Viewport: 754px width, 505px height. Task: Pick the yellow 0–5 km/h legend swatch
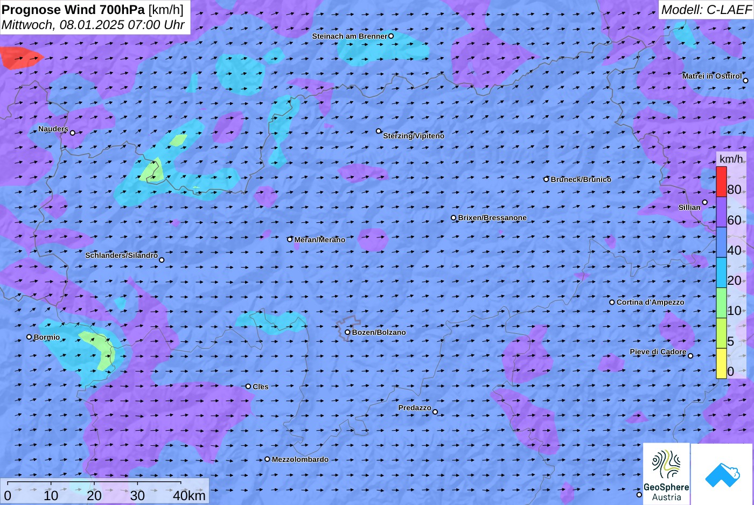click(721, 363)
